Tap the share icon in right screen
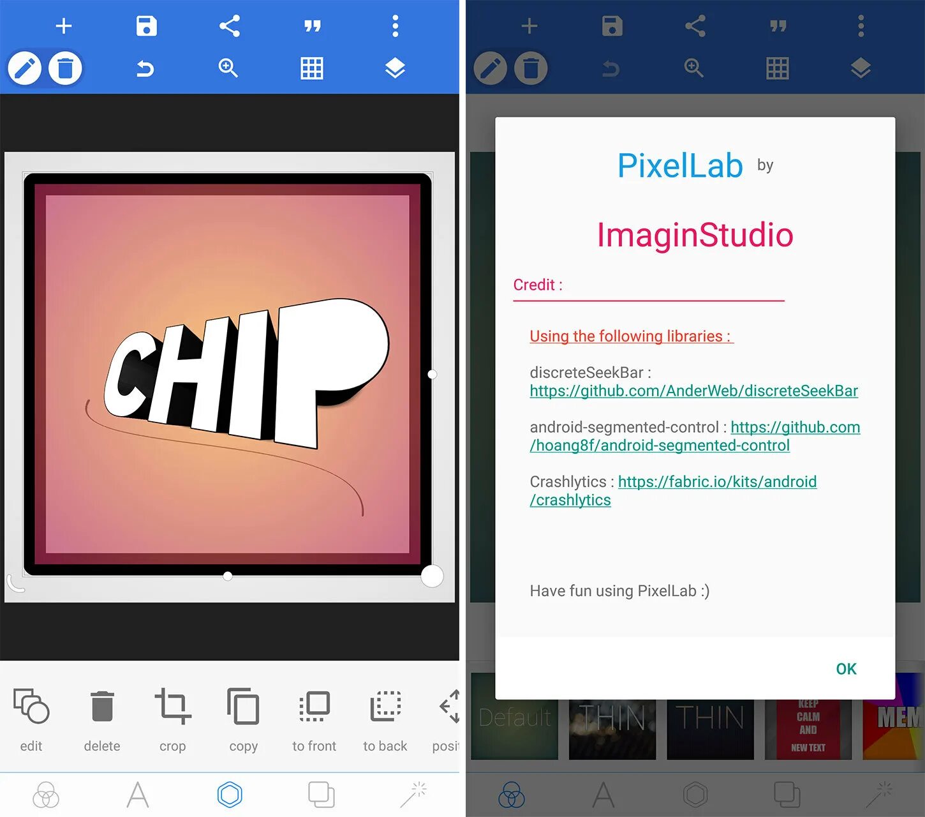 pyautogui.click(x=695, y=26)
